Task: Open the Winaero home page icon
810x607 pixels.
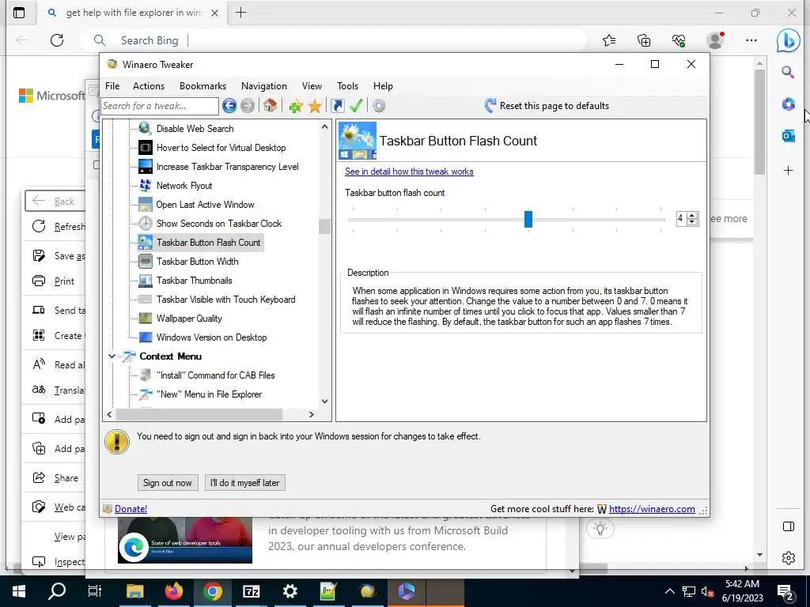Action: coord(271,106)
